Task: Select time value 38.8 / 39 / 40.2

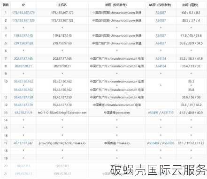Action: pyautogui.click(x=191, y=105)
